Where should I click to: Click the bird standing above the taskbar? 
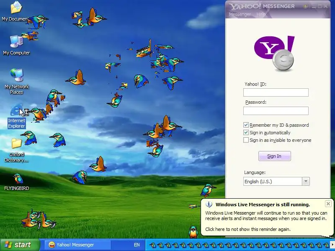coord(193,232)
